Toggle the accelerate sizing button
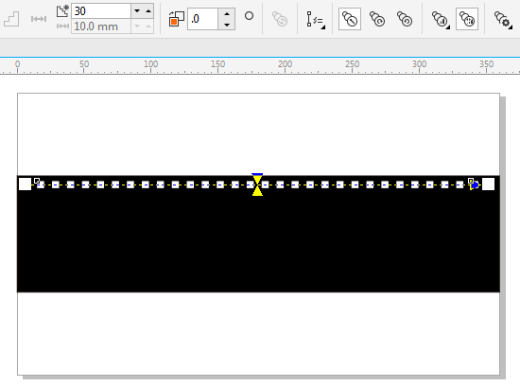The image size is (520, 387). [x=467, y=19]
